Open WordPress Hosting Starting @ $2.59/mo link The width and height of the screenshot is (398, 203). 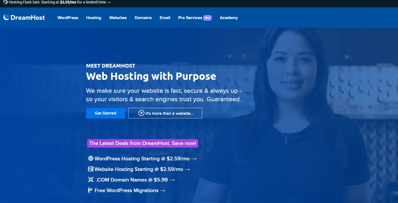[x=142, y=159]
